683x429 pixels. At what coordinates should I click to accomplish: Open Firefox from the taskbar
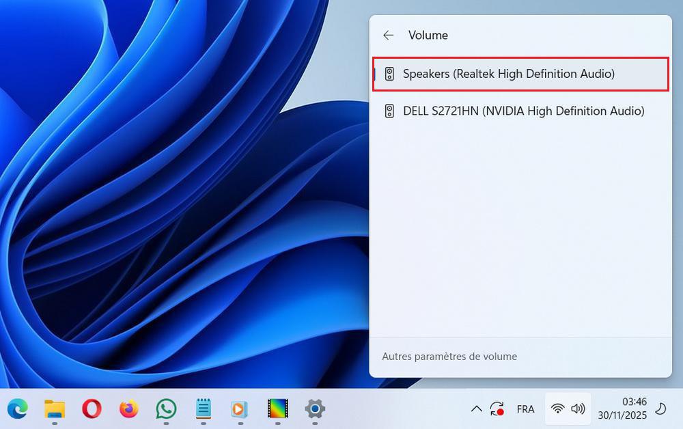point(128,410)
